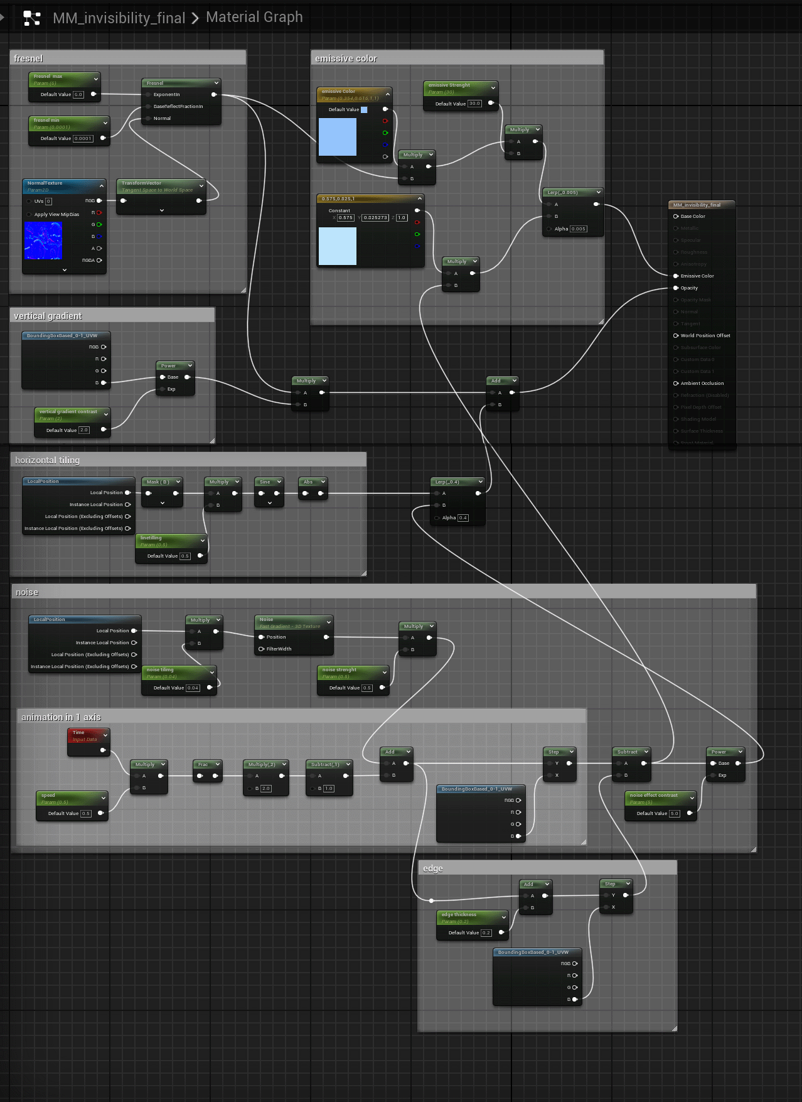Click the NormalTexture RGB output pin
The image size is (802, 1102).
(x=99, y=201)
